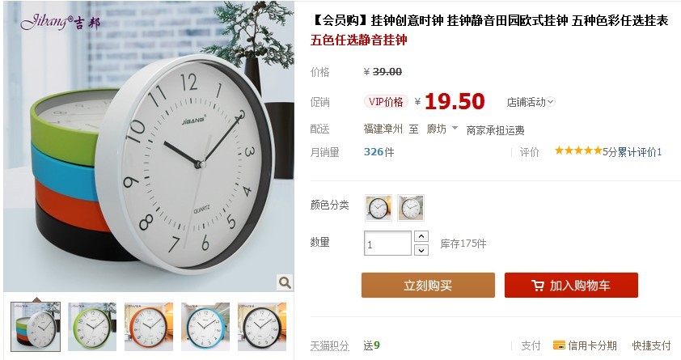
Task: Click the Jibang brand logo on image
Action: point(60,21)
